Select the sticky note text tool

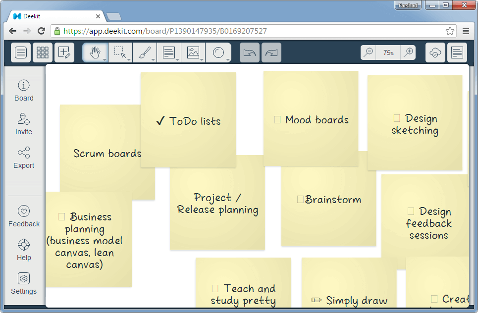coord(168,52)
